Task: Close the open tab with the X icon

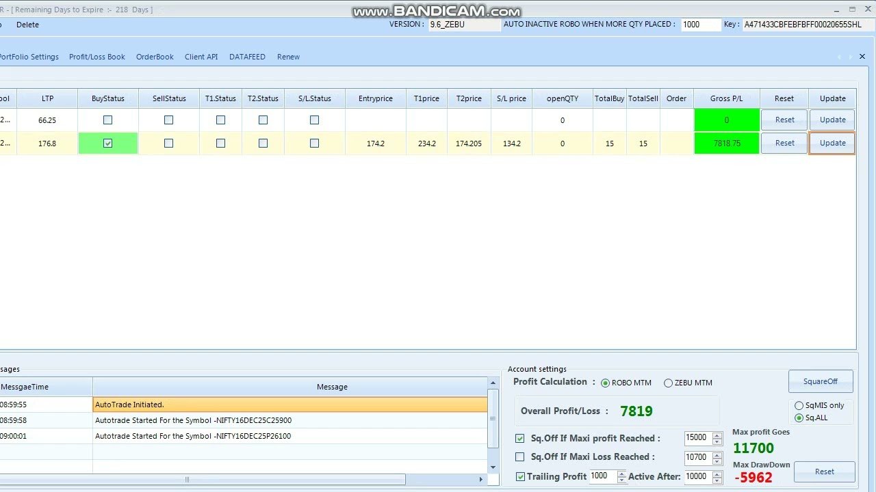Action: (862, 57)
